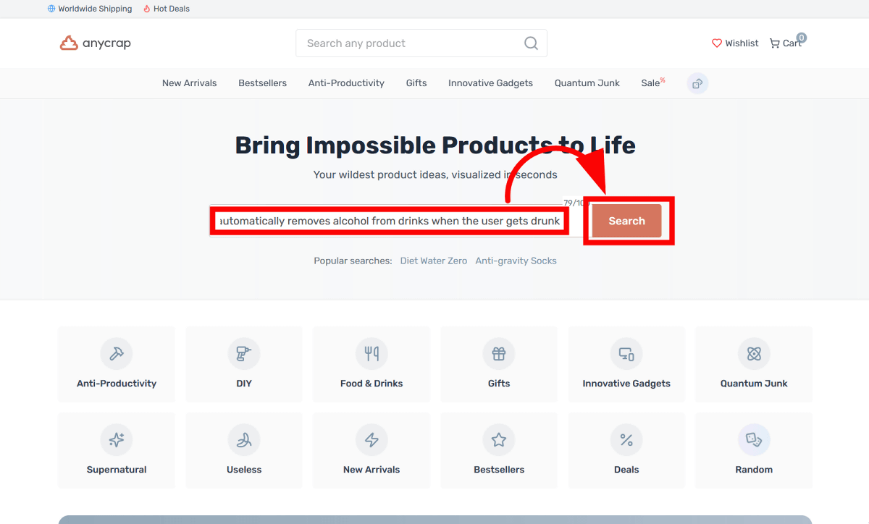This screenshot has width=869, height=524.
Task: Go to New Arrivals in navigation bar
Action: (x=189, y=83)
